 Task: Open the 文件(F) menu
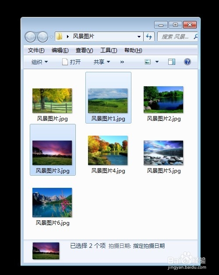tap(36, 50)
